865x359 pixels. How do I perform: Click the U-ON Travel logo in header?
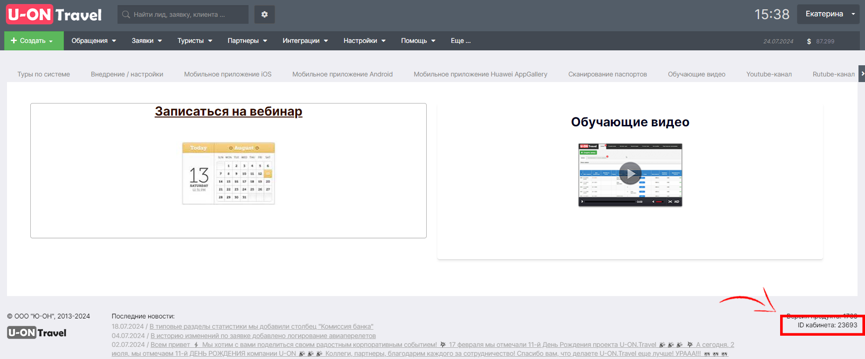pos(55,14)
